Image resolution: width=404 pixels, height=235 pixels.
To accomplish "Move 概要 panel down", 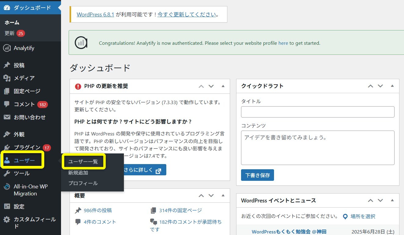I will coord(211,195).
